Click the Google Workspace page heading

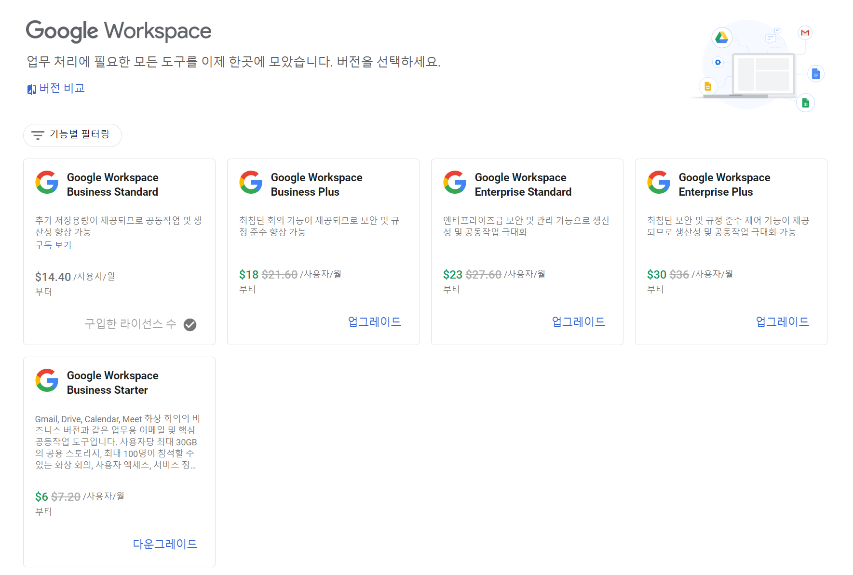pos(119,31)
